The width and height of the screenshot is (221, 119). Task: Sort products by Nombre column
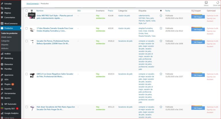pyautogui.click(x=40, y=11)
